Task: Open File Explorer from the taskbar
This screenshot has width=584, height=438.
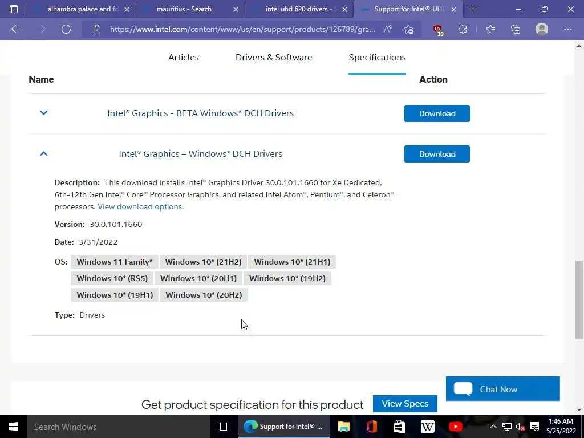Action: click(343, 427)
